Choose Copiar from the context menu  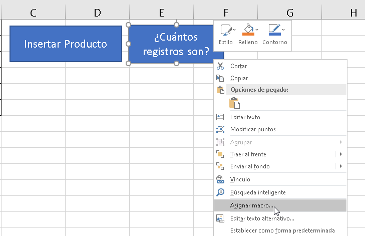[280, 78]
